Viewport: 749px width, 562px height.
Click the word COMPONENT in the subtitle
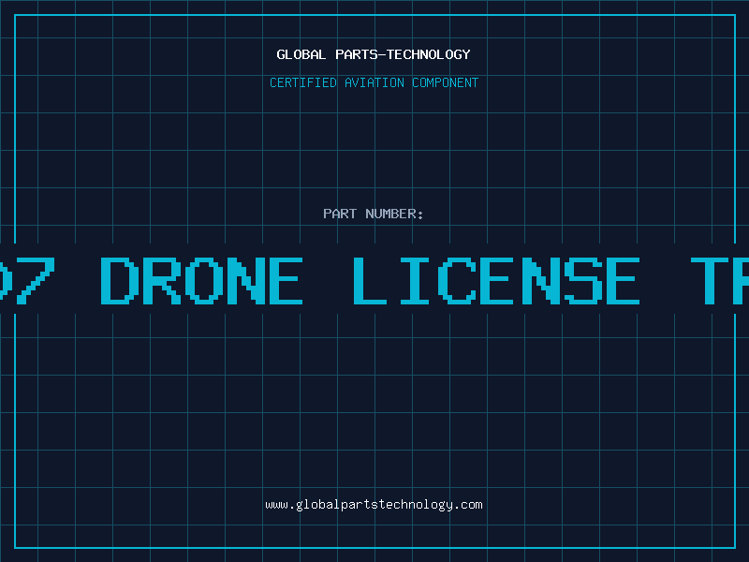pos(446,82)
